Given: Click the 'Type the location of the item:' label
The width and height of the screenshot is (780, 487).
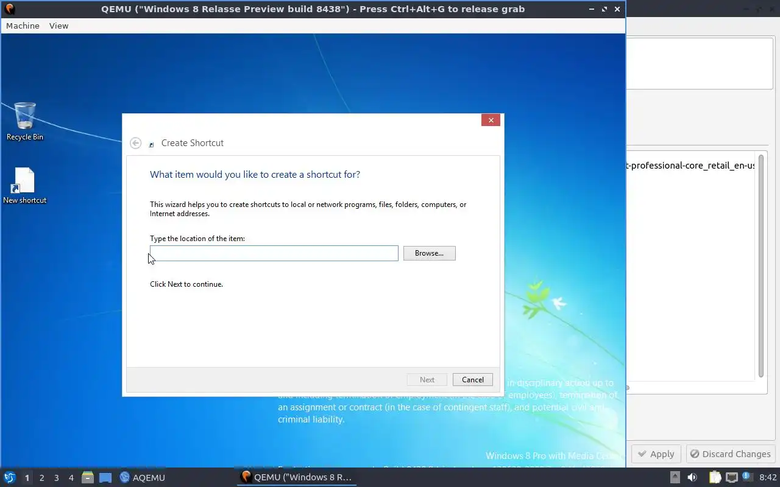Looking at the screenshot, I should point(197,239).
